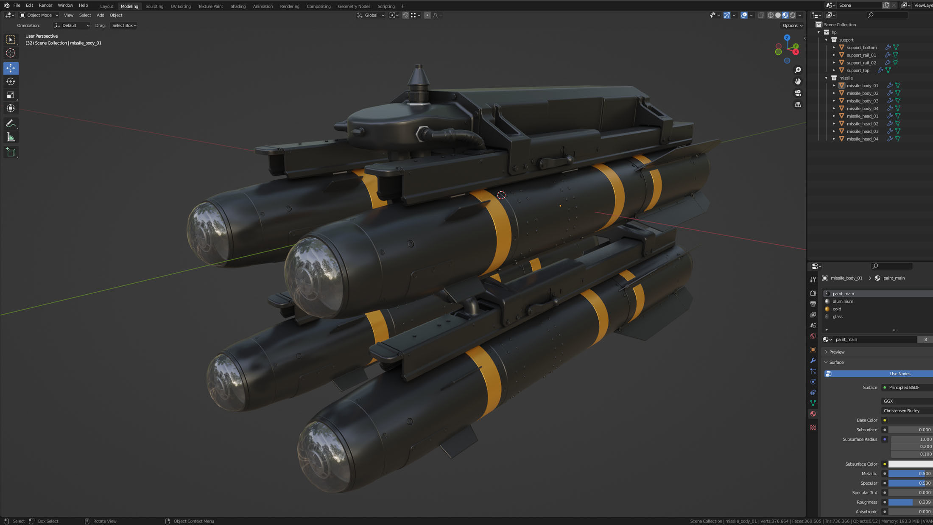Select missile_head_03 in the outliner
Viewport: 933px width, 525px height.
point(862,131)
